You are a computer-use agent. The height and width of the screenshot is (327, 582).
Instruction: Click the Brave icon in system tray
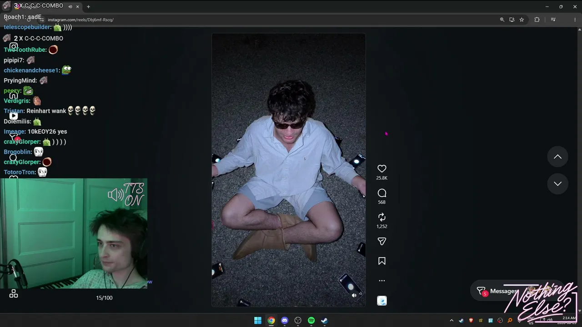[471, 321]
